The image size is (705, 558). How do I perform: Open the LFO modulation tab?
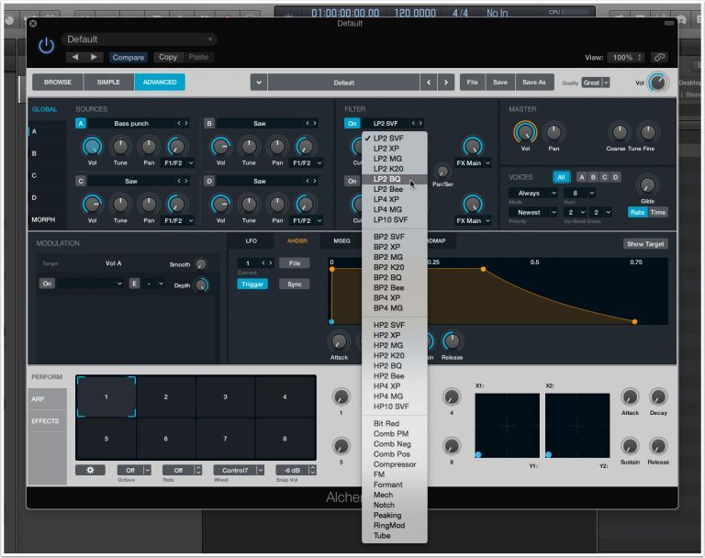click(251, 240)
